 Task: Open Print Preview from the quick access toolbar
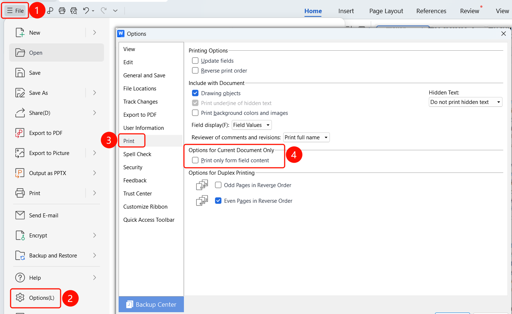point(74,11)
